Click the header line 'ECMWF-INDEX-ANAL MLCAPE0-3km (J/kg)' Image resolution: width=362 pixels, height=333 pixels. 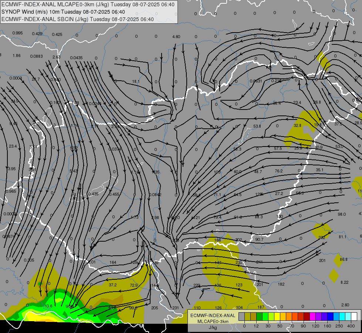(x=88, y=4)
